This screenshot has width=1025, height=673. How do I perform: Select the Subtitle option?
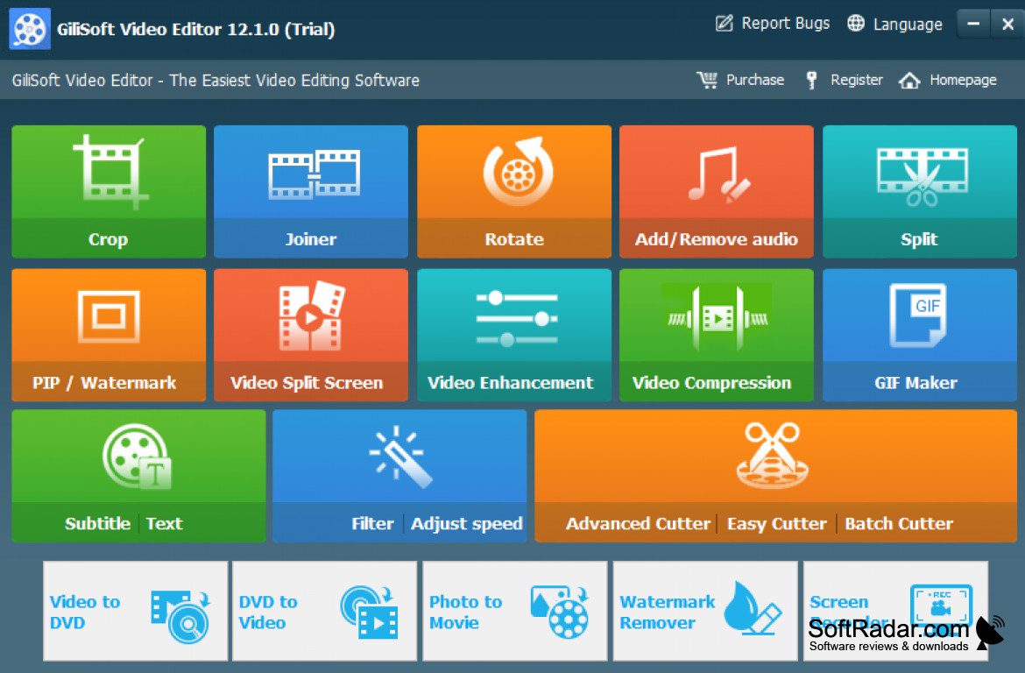tap(97, 523)
